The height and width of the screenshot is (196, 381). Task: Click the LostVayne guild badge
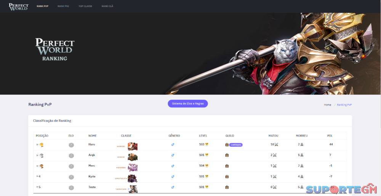[236, 145]
